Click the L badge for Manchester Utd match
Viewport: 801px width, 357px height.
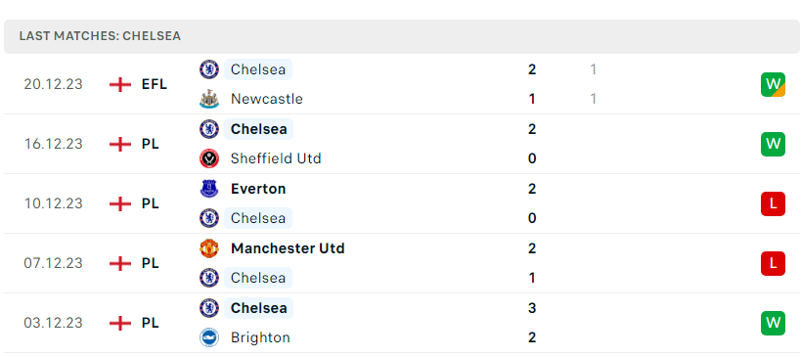[x=773, y=263]
